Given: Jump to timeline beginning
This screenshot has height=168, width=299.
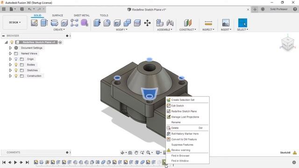Looking at the screenshot, I should coord(4,162).
